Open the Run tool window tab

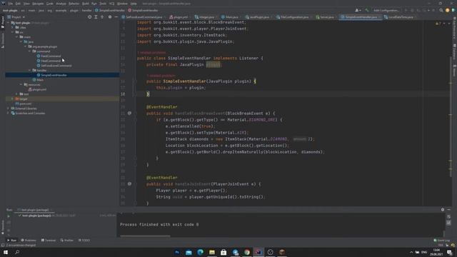coord(11,241)
